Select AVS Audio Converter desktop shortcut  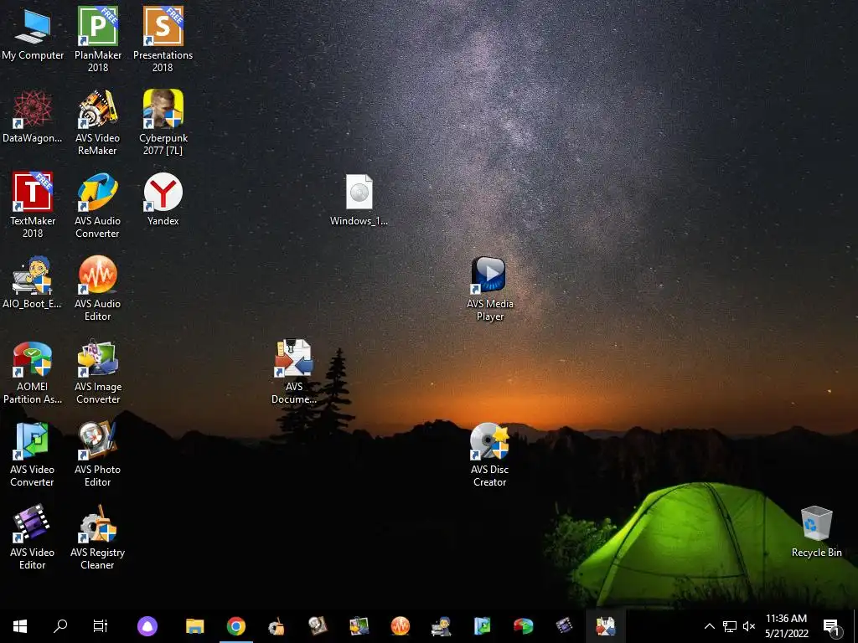pos(98,205)
